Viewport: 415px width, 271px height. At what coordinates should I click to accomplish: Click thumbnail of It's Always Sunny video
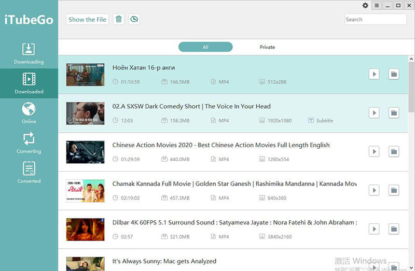click(85, 264)
